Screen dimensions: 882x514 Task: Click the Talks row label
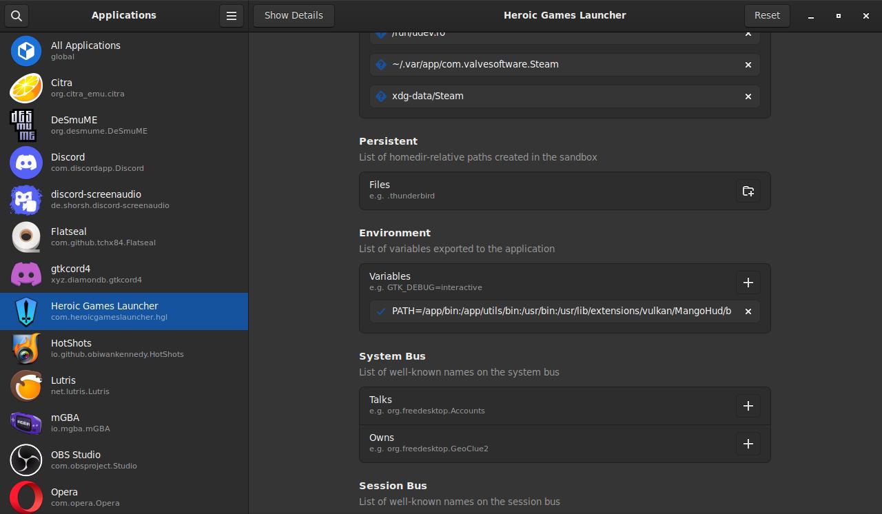click(x=380, y=400)
